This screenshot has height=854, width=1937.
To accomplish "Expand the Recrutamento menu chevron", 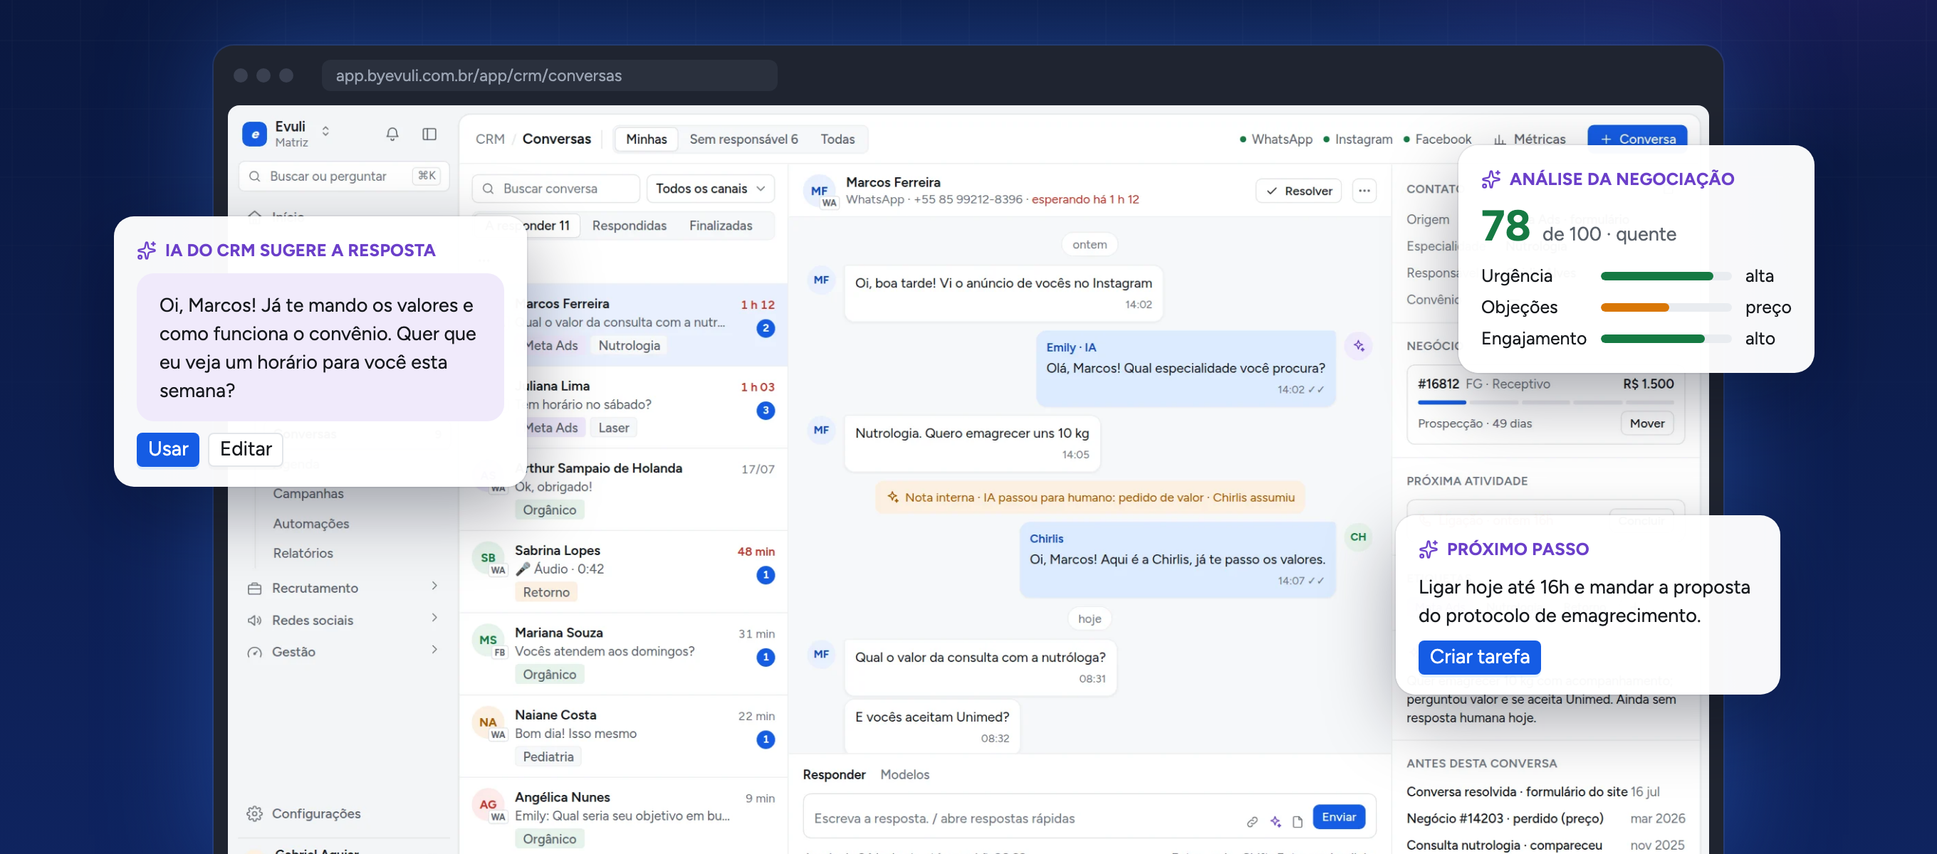I will click(434, 586).
